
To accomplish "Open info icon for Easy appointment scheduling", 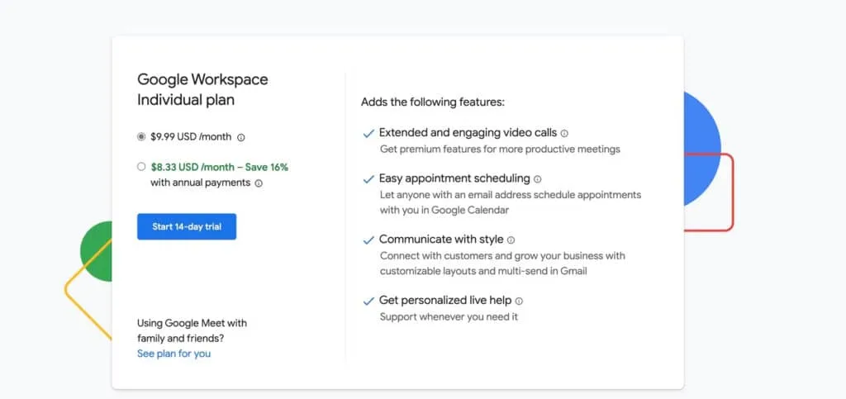I will pos(537,179).
